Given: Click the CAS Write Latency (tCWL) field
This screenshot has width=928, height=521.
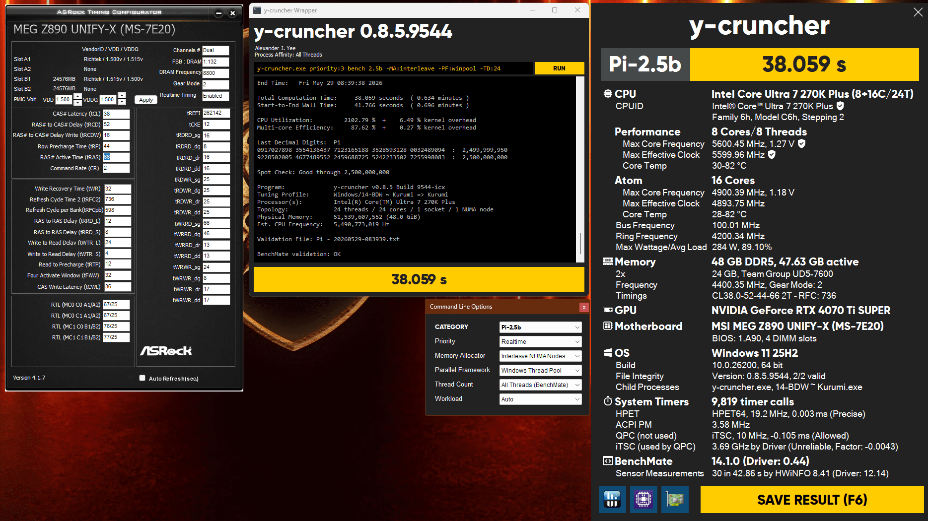Looking at the screenshot, I should click(x=118, y=287).
